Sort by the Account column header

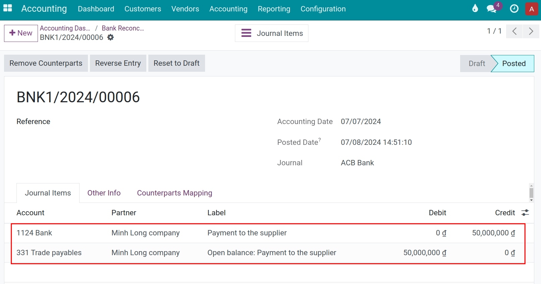click(x=31, y=213)
